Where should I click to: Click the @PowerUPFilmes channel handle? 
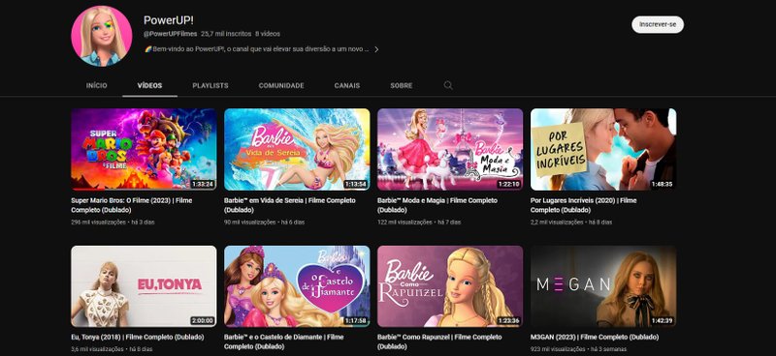pyautogui.click(x=171, y=34)
